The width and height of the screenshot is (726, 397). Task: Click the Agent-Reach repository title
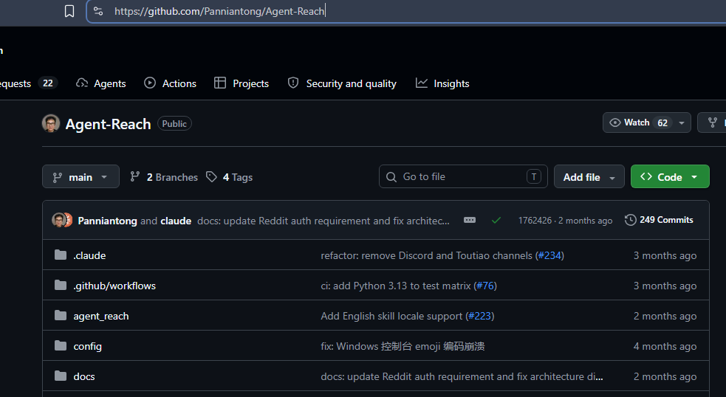[x=108, y=124]
